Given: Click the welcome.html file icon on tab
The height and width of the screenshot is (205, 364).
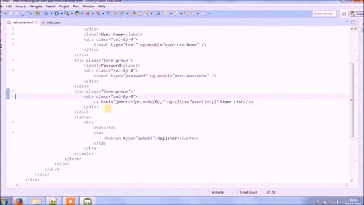Looking at the screenshot, I should pos(9,23).
